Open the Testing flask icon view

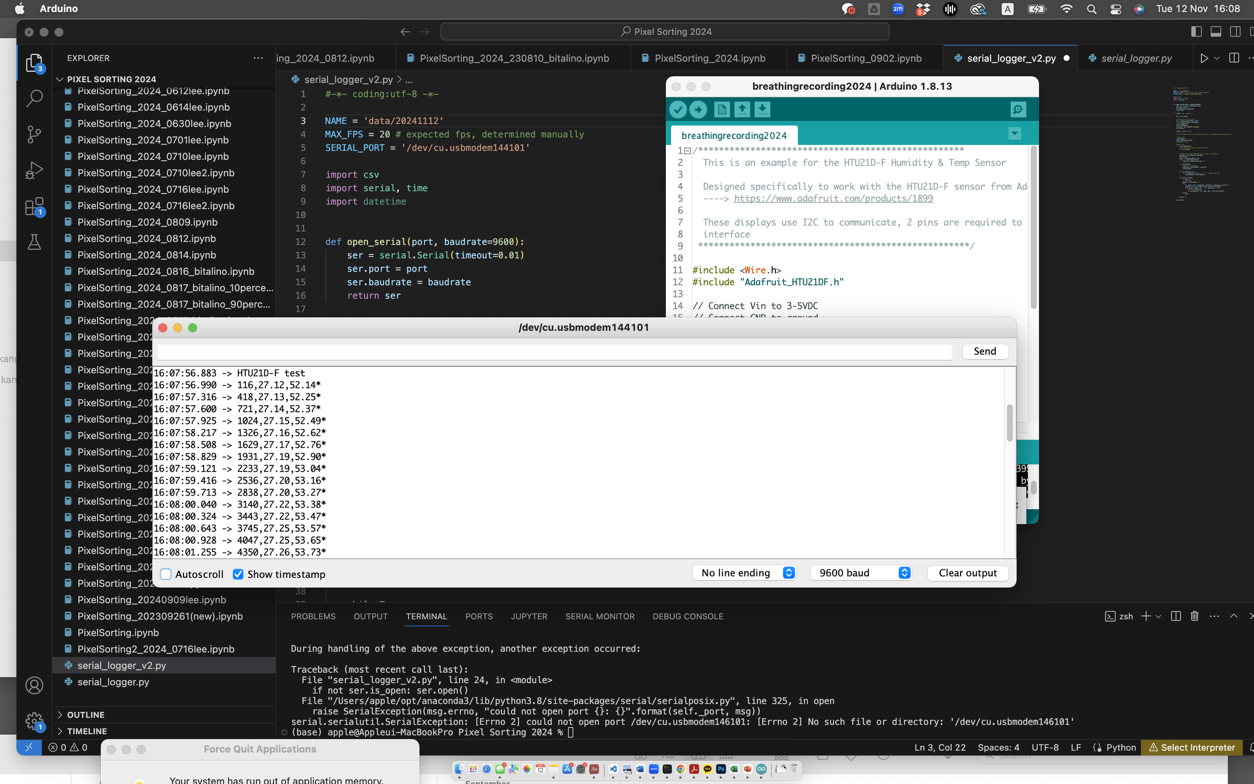click(x=34, y=242)
